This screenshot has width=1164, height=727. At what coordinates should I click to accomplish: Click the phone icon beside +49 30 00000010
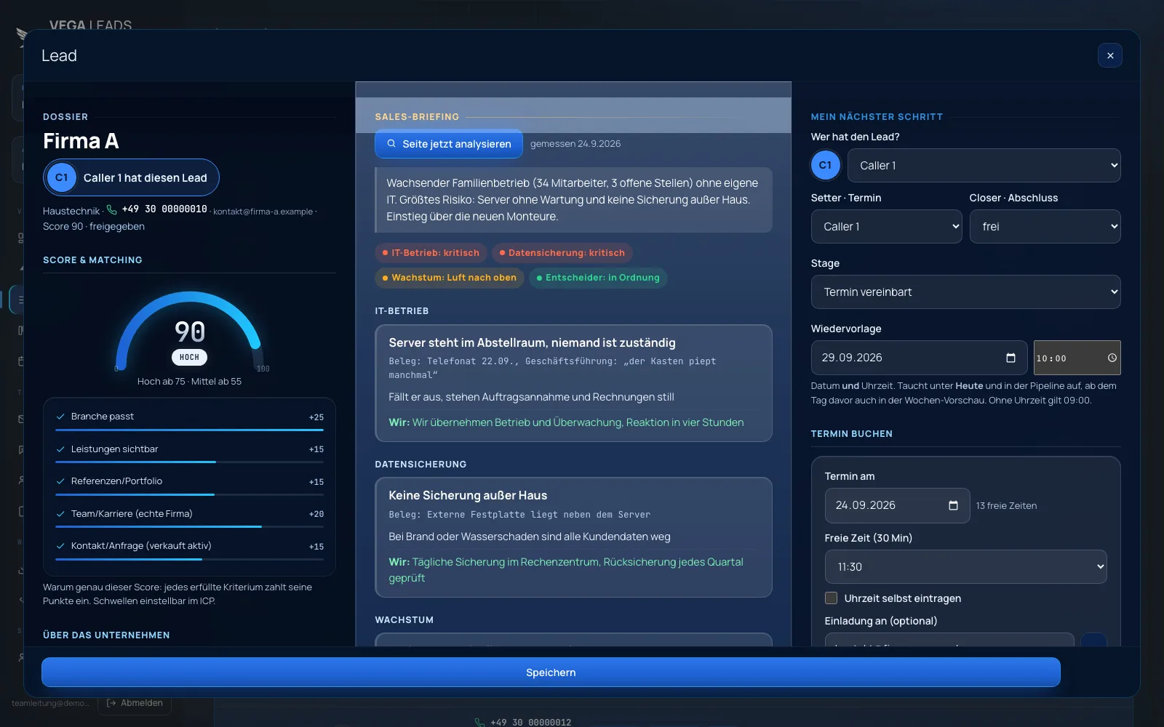[111, 209]
